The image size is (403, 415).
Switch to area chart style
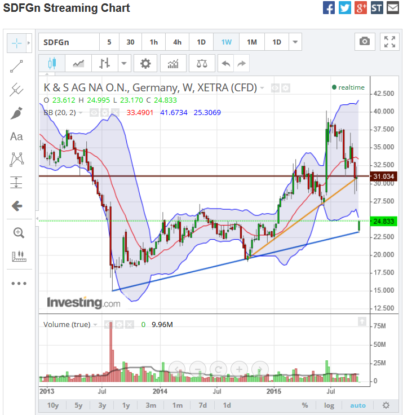click(x=78, y=63)
